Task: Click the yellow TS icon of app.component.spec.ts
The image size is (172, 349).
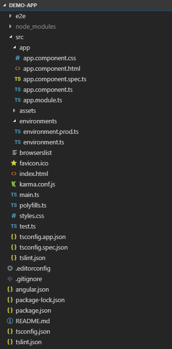Action: point(18,79)
